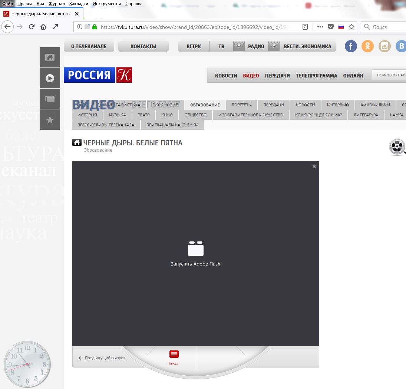Click the browser address bar URL

click(194, 27)
